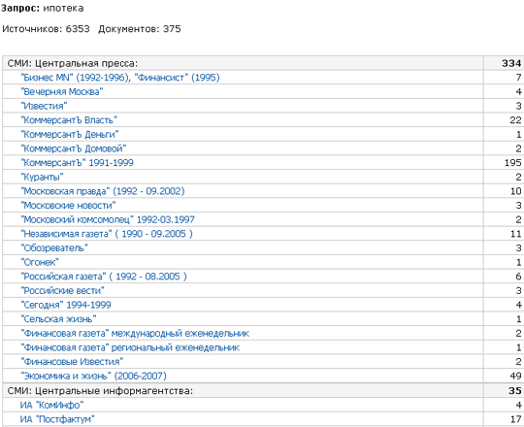Click the total count 334

(x=511, y=63)
